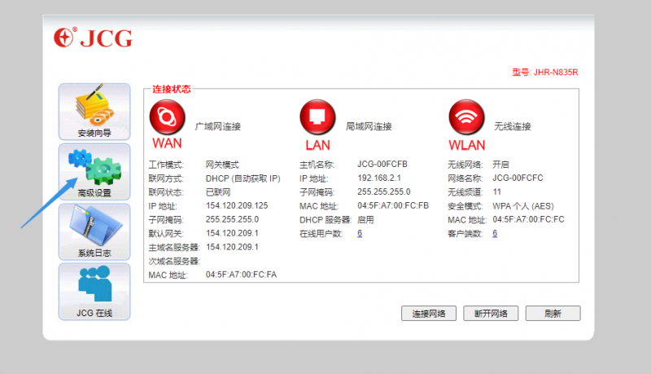Click the red LAN ethernet port icon
Screen dimensions: 651x374
[x=317, y=118]
